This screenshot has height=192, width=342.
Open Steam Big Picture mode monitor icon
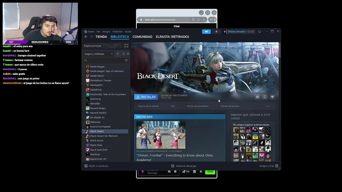coord(259,31)
